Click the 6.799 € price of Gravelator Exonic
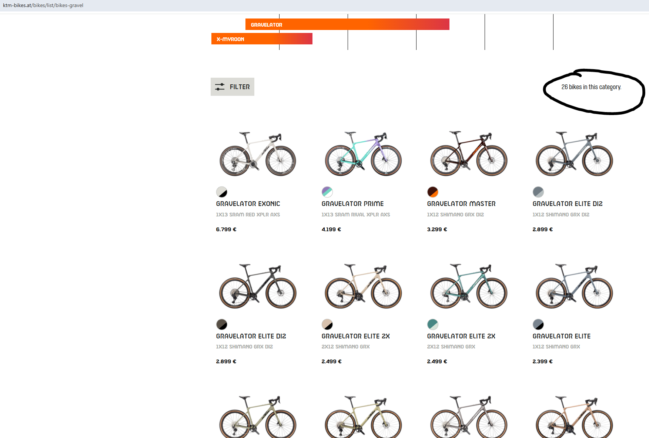Image resolution: width=649 pixels, height=438 pixels. (226, 229)
